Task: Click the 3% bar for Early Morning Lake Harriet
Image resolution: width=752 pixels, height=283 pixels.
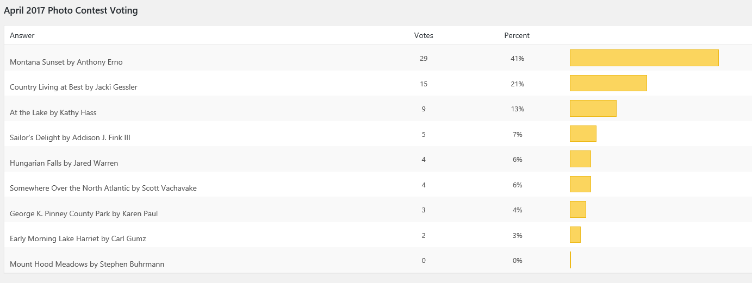Action: [575, 235]
